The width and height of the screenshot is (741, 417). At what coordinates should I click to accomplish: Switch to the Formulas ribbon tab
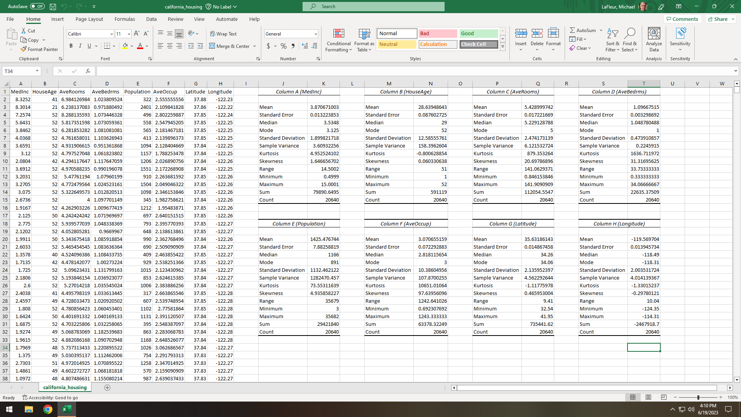click(125, 19)
